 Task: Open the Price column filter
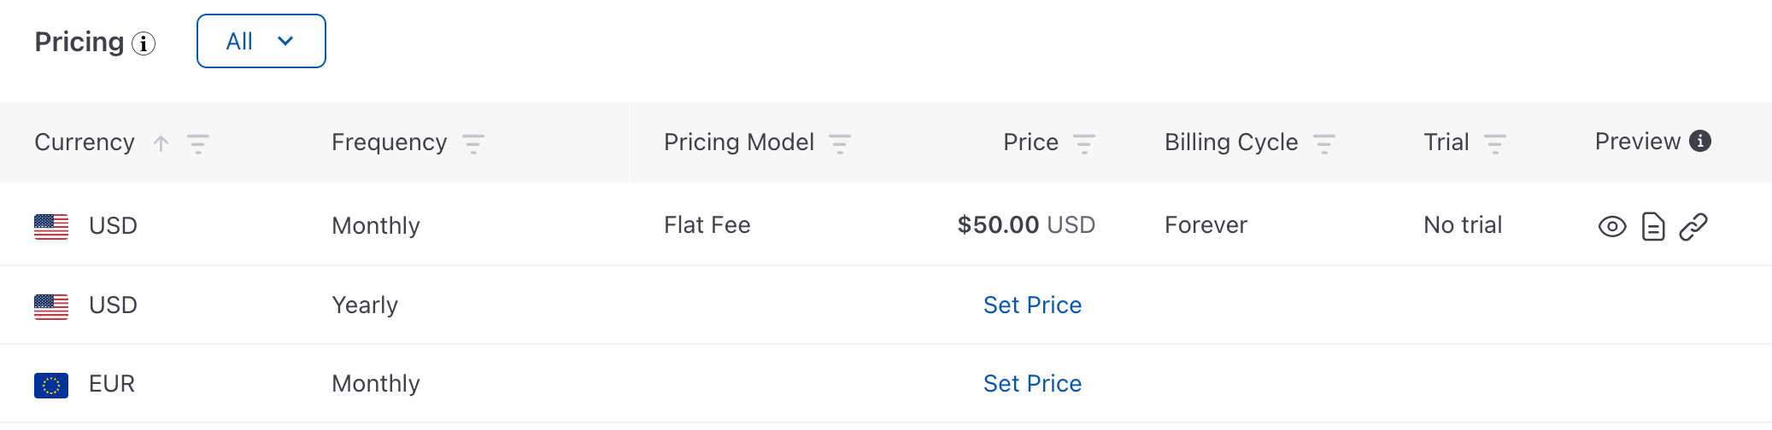1084,143
